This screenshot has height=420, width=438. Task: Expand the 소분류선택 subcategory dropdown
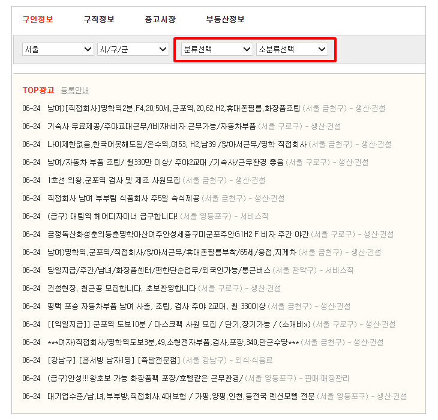click(292, 49)
